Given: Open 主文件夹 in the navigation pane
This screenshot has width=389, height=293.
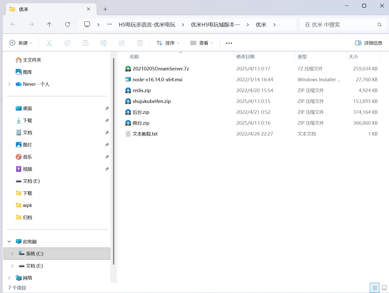Looking at the screenshot, I should pos(32,60).
